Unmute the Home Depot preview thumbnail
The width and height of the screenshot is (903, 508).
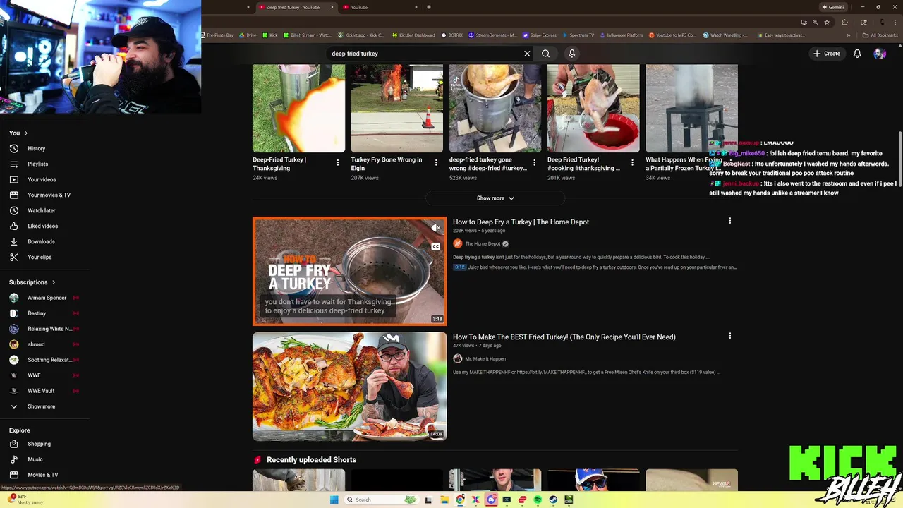pyautogui.click(x=436, y=228)
